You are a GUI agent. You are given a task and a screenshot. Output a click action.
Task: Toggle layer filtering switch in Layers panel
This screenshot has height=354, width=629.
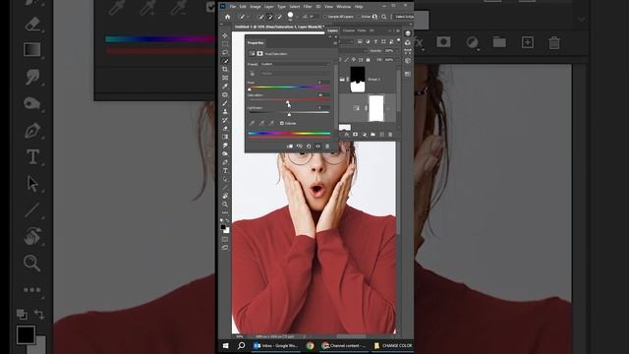[398, 40]
